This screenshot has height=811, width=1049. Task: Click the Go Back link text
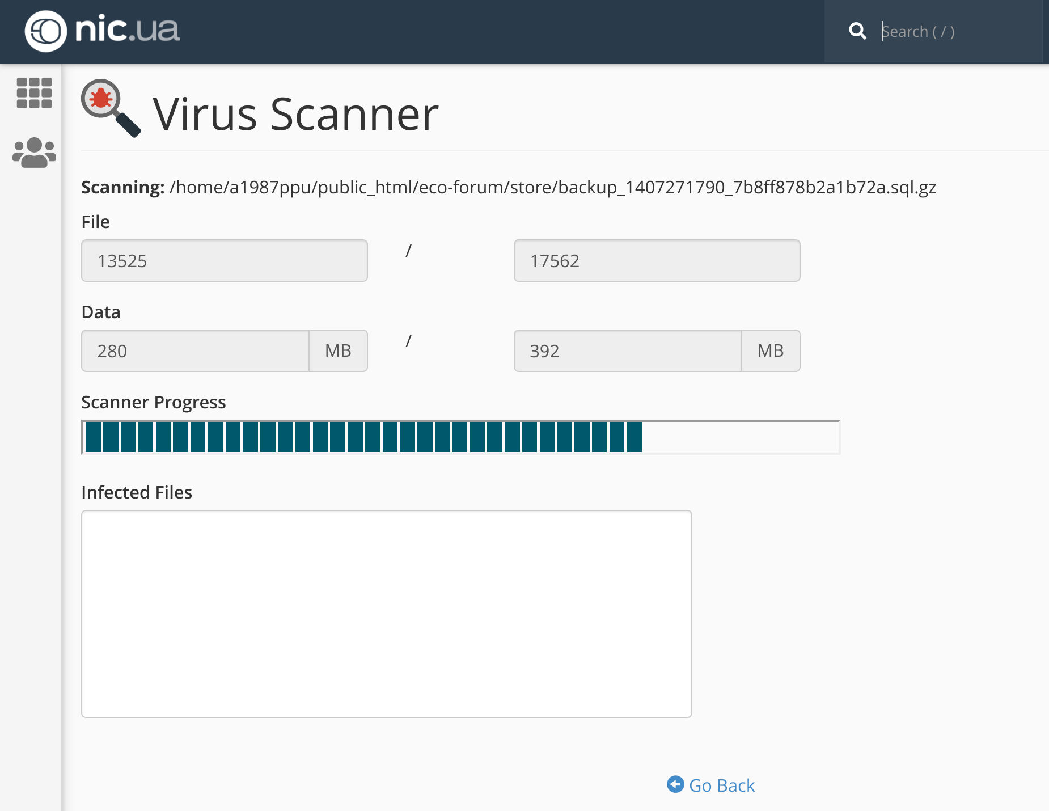[x=722, y=785]
